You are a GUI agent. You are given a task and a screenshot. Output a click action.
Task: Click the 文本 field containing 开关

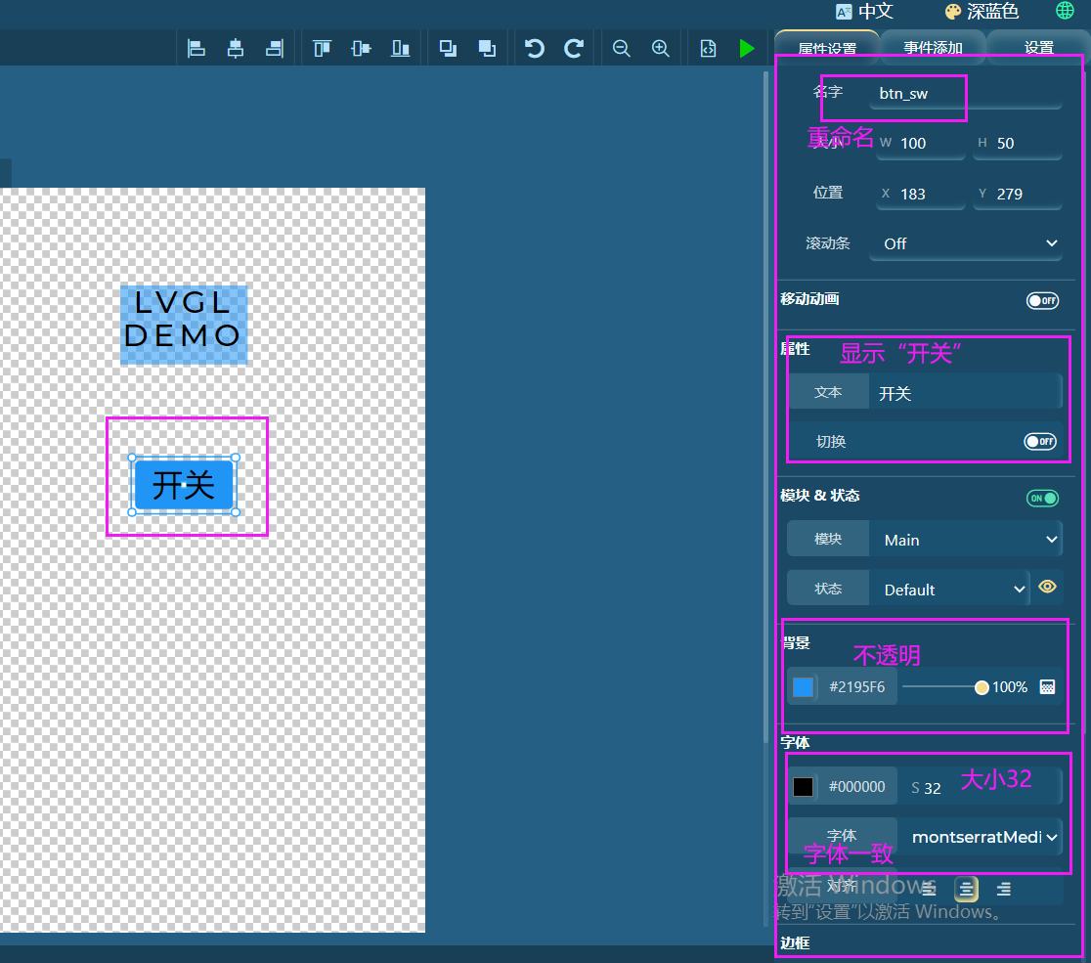(966, 393)
